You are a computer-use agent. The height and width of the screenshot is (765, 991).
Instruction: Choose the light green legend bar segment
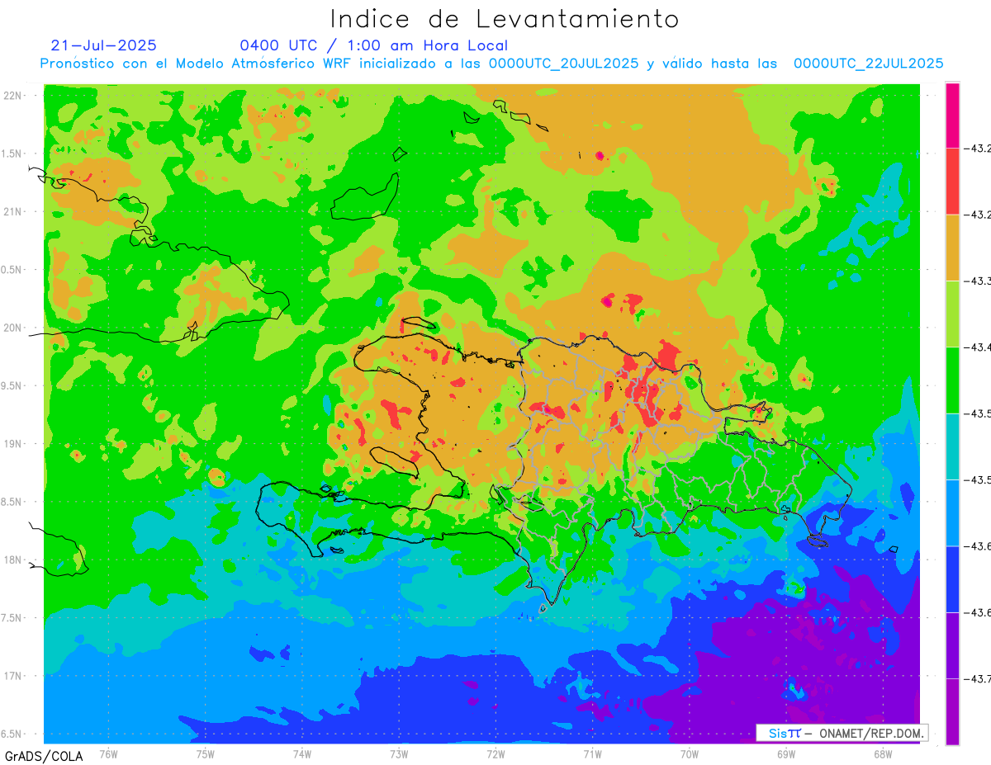(x=952, y=314)
